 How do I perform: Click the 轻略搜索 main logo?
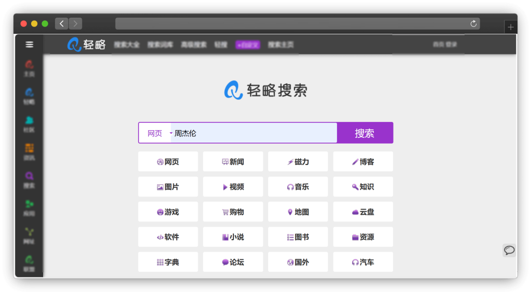[x=266, y=90]
